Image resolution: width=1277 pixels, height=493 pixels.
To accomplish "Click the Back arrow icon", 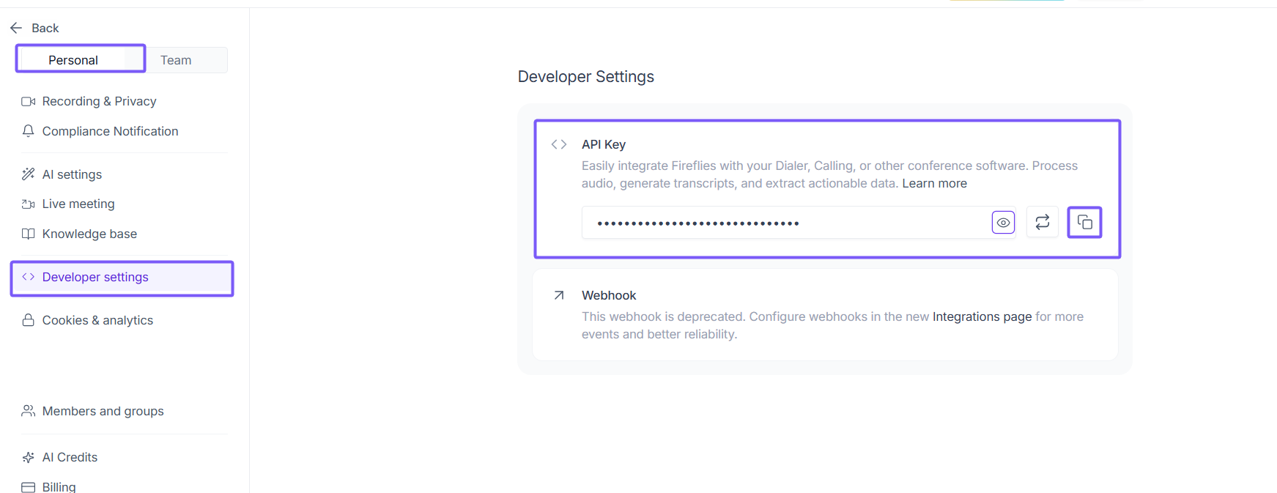I will coord(16,28).
